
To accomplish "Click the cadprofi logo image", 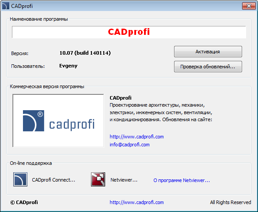I will 58,121.
